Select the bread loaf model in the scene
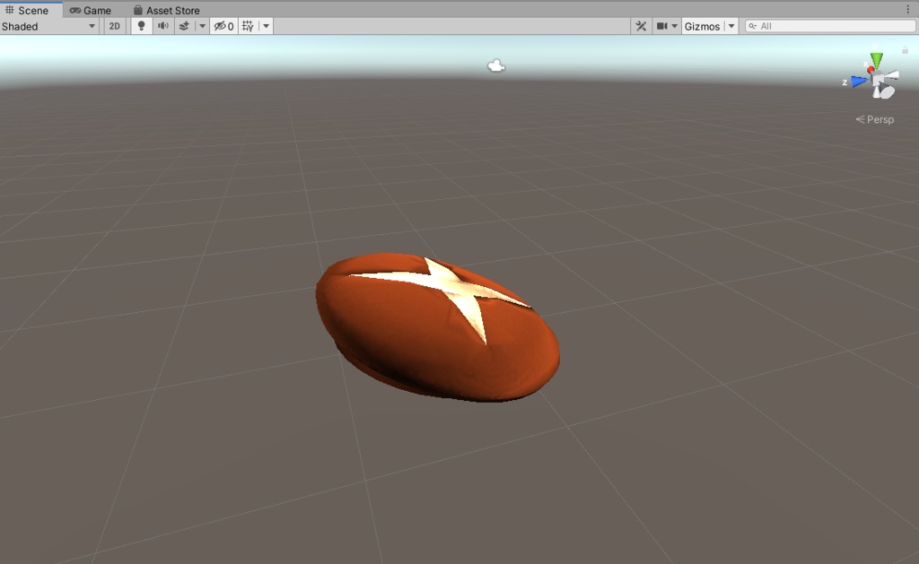Screen dimensions: 919x564 coord(437,327)
